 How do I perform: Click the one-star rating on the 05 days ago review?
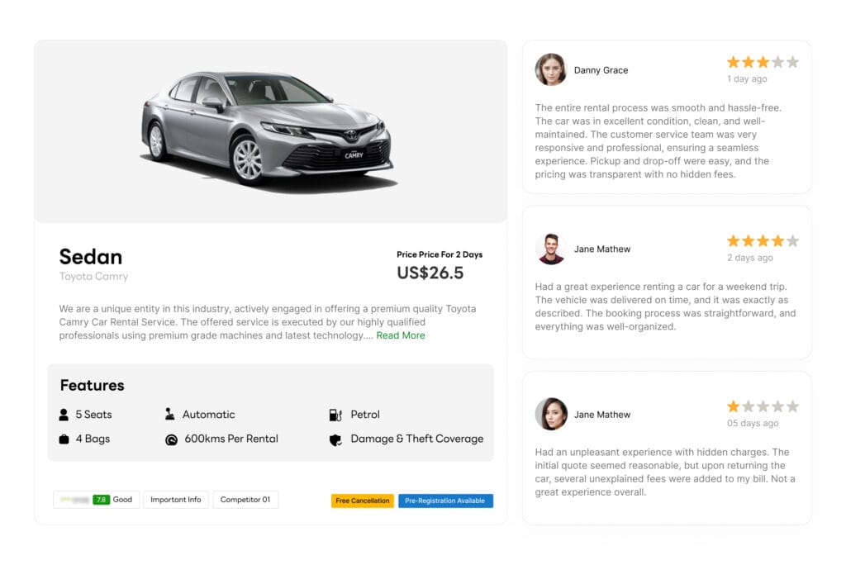(x=763, y=406)
